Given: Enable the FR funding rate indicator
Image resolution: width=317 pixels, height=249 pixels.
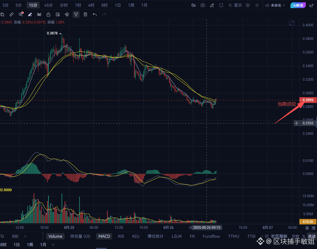Looking at the screenshot, I should click(192, 237).
